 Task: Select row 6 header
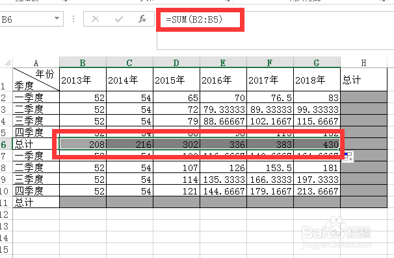click(6, 144)
